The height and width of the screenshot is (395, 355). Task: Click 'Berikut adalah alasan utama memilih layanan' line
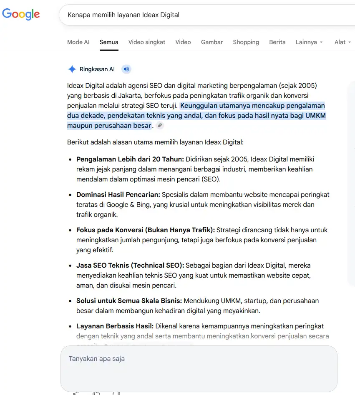click(x=155, y=142)
